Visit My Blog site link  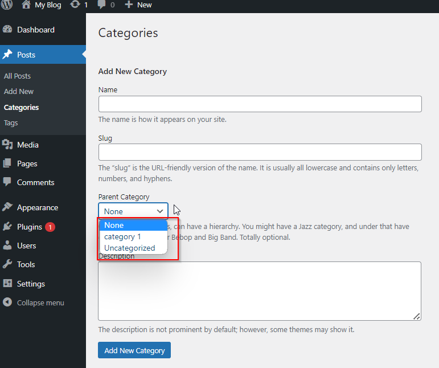pos(48,5)
